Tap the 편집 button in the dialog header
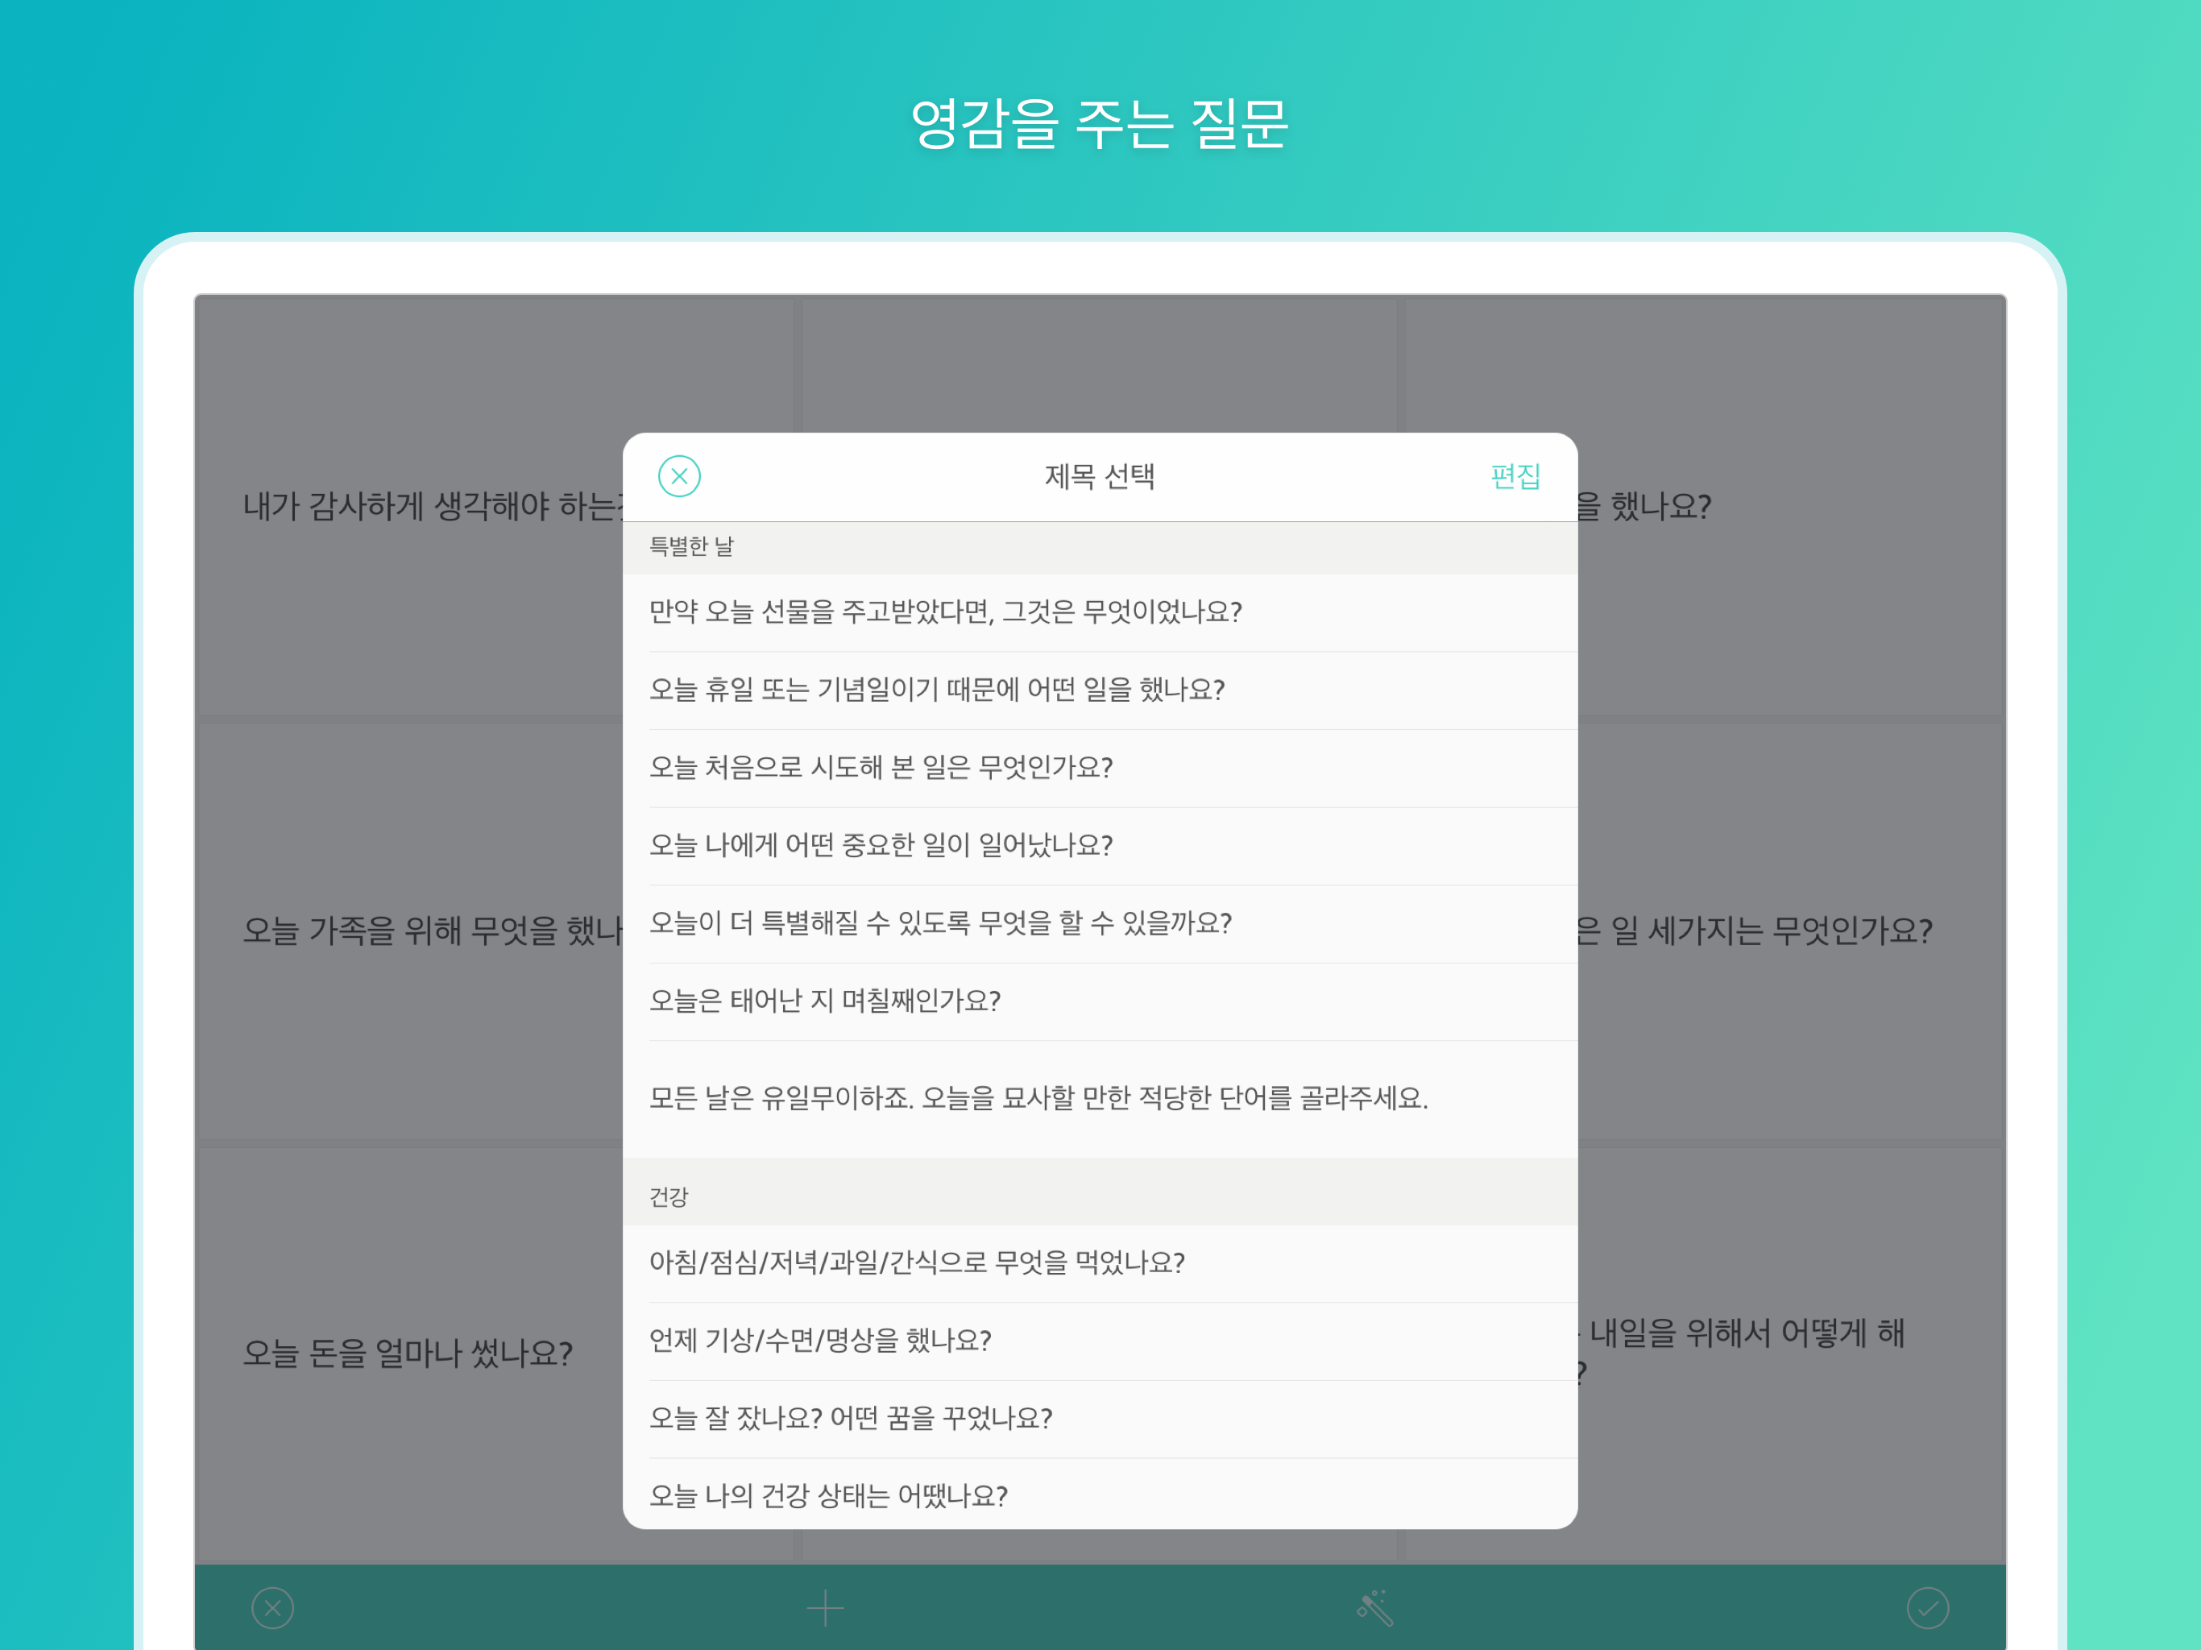Viewport: 2201px width, 1650px height. click(1515, 475)
